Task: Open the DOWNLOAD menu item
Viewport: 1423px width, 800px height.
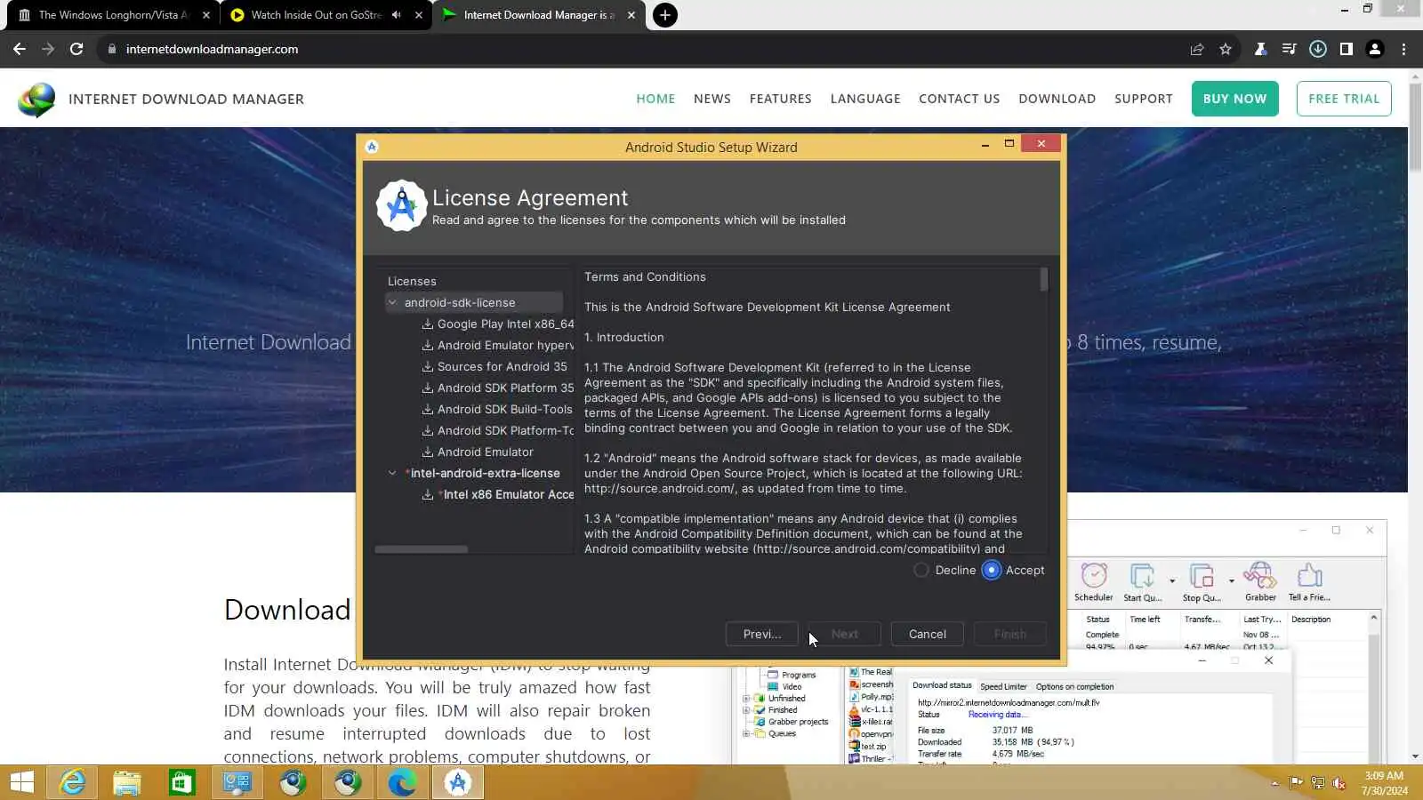Action: tap(1057, 99)
